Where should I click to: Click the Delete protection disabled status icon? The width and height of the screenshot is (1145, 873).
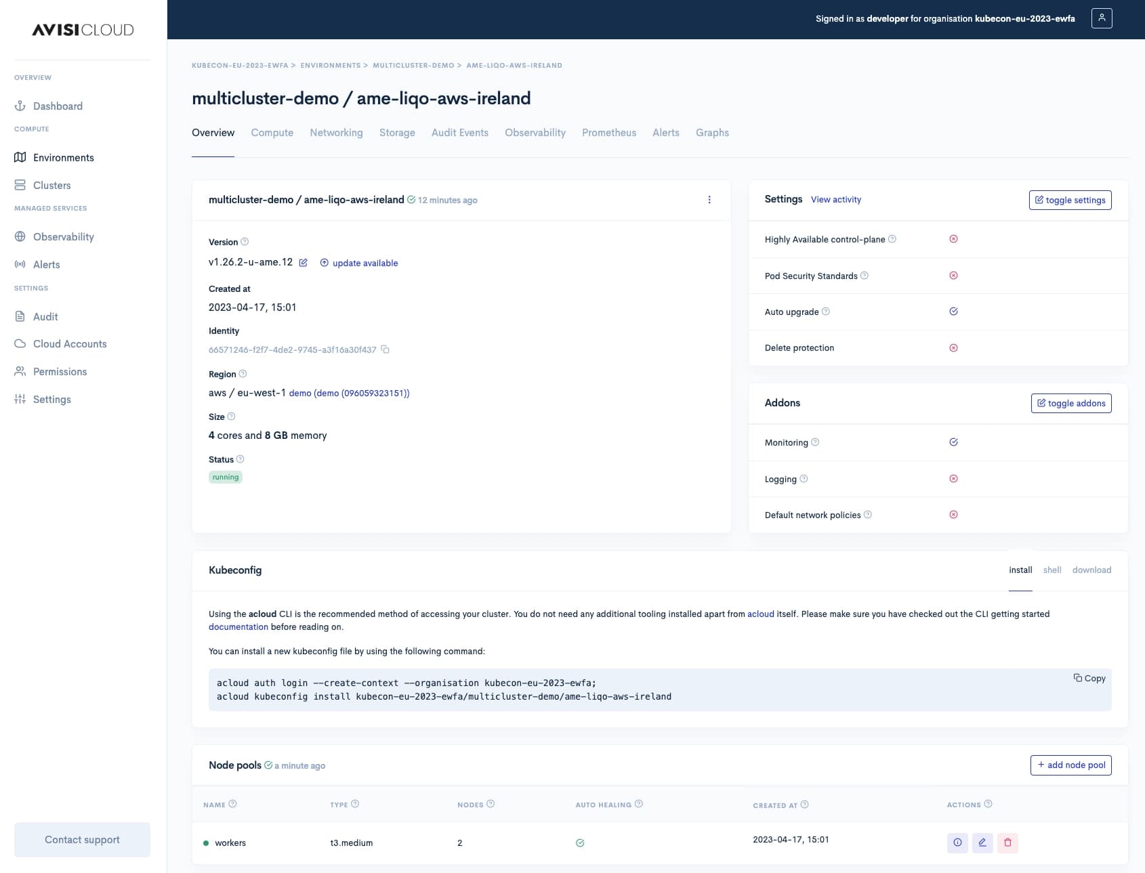click(x=953, y=348)
